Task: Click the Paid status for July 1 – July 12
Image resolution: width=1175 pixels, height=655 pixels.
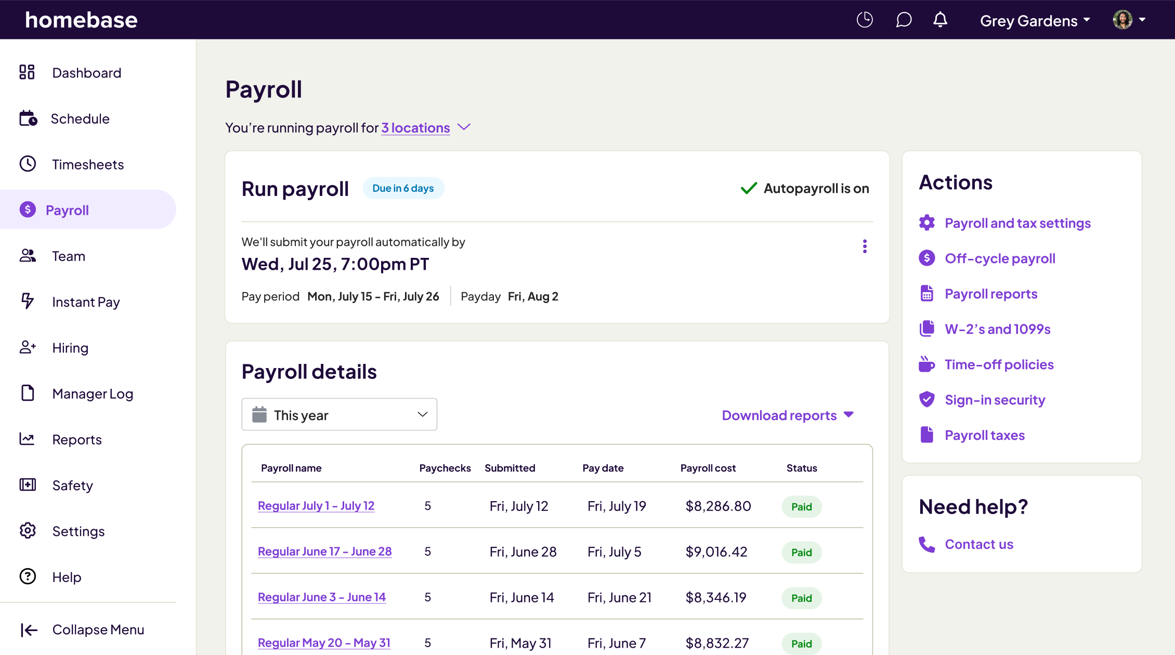Action: [801, 507]
